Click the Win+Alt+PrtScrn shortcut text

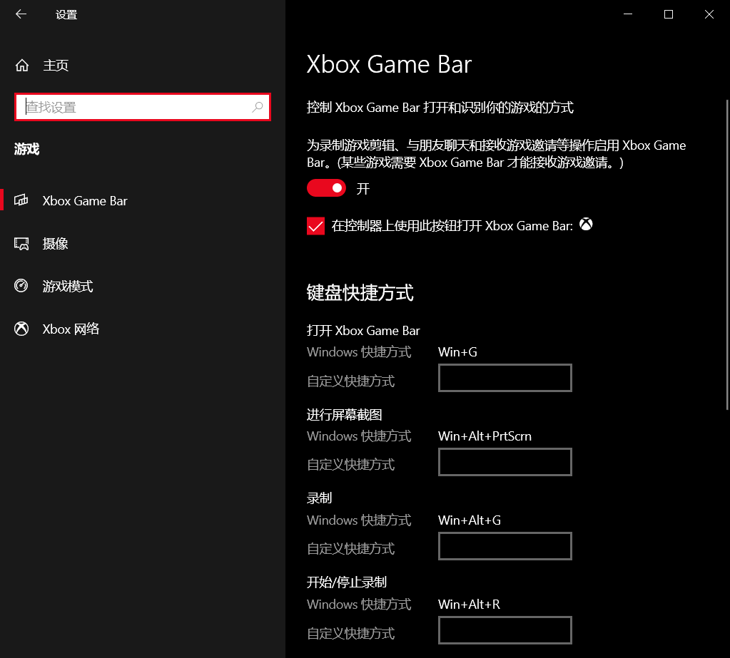click(x=485, y=436)
